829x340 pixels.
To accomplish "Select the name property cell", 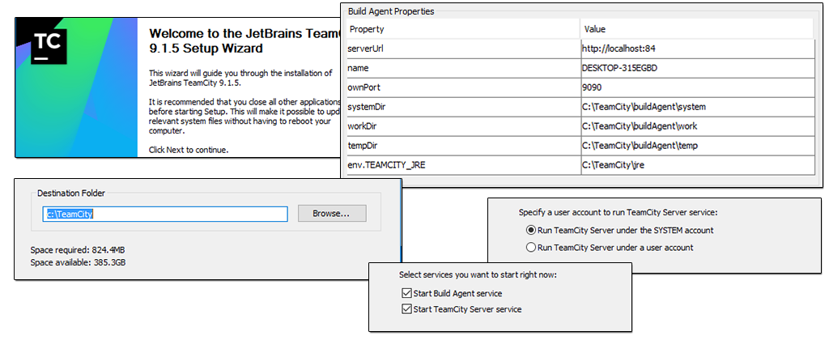I will coord(464,68).
